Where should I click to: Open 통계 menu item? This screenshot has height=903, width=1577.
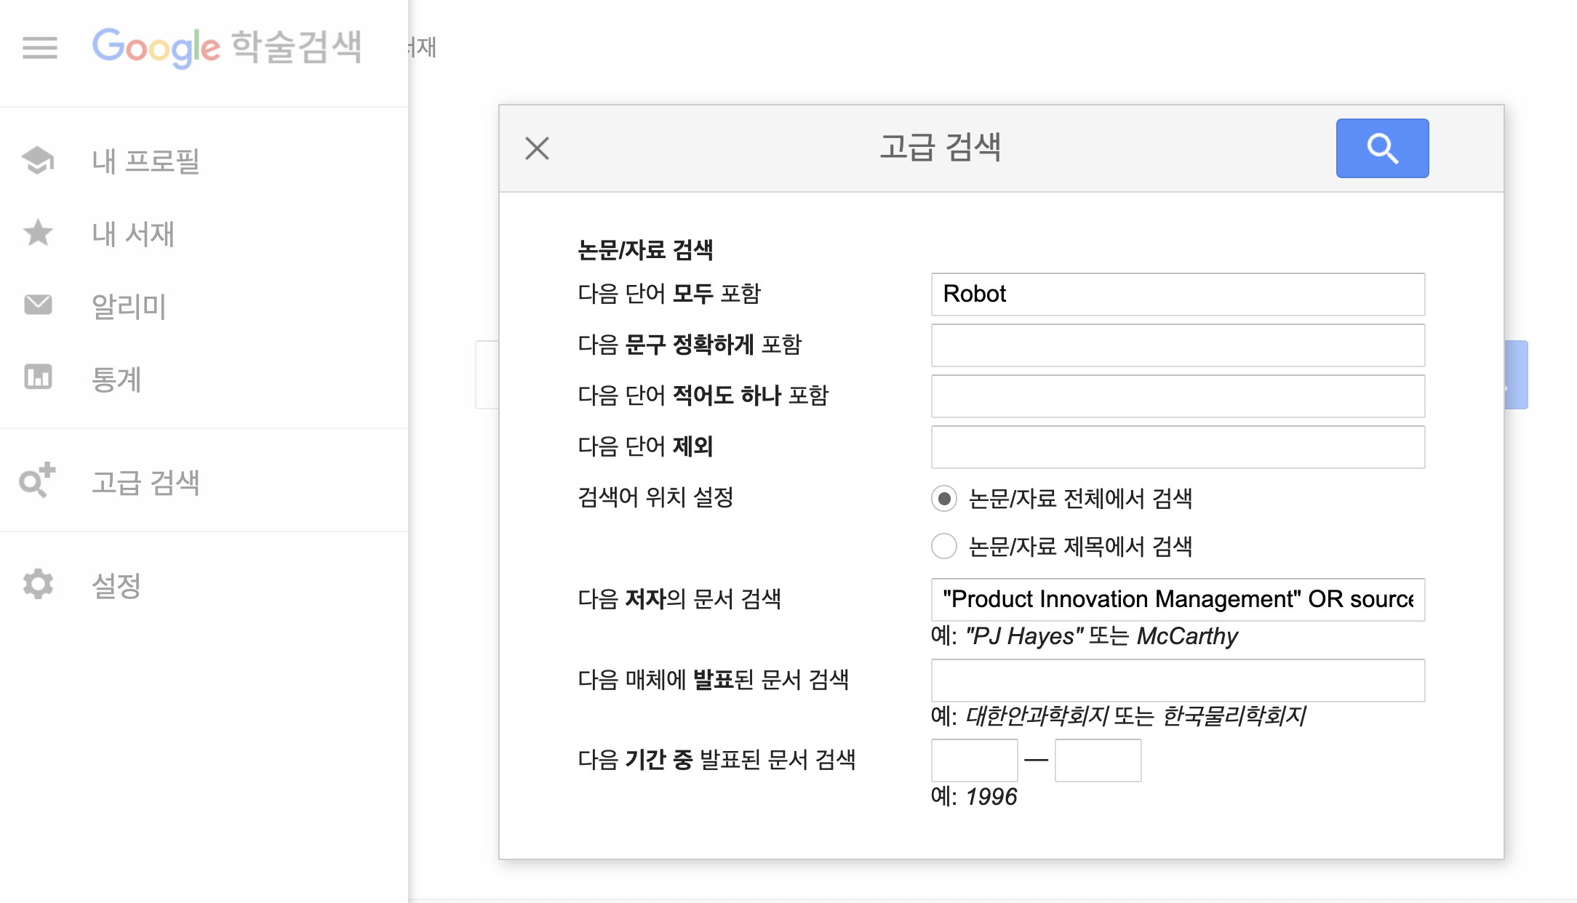point(116,379)
